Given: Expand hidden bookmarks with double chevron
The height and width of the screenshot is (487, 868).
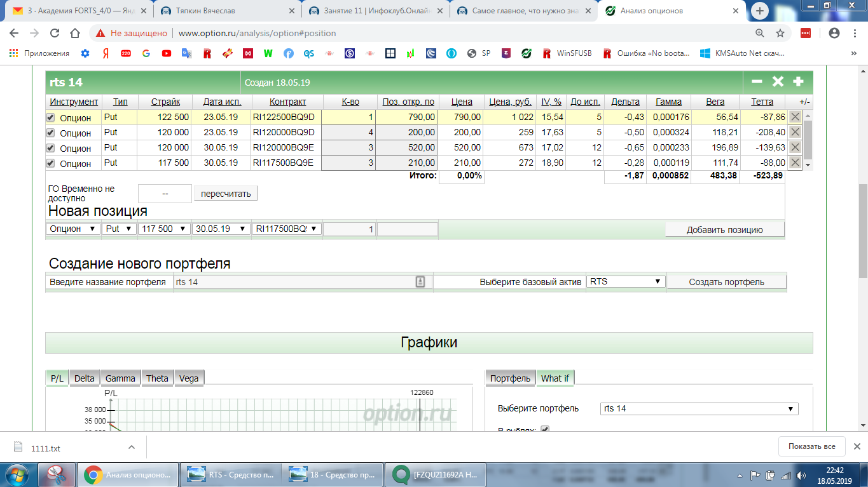Looking at the screenshot, I should [x=853, y=53].
